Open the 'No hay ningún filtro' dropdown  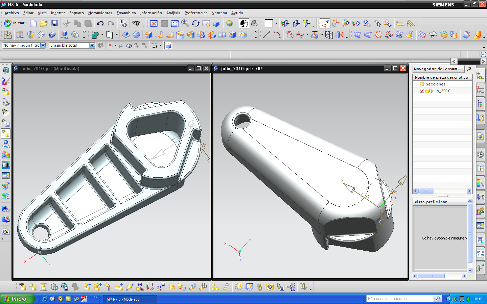click(x=43, y=45)
